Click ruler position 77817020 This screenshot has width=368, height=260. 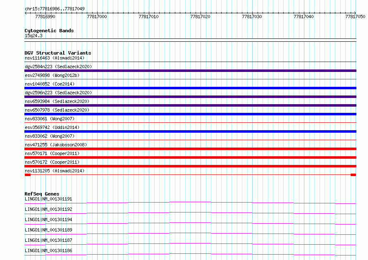pyautogui.click(x=200, y=17)
